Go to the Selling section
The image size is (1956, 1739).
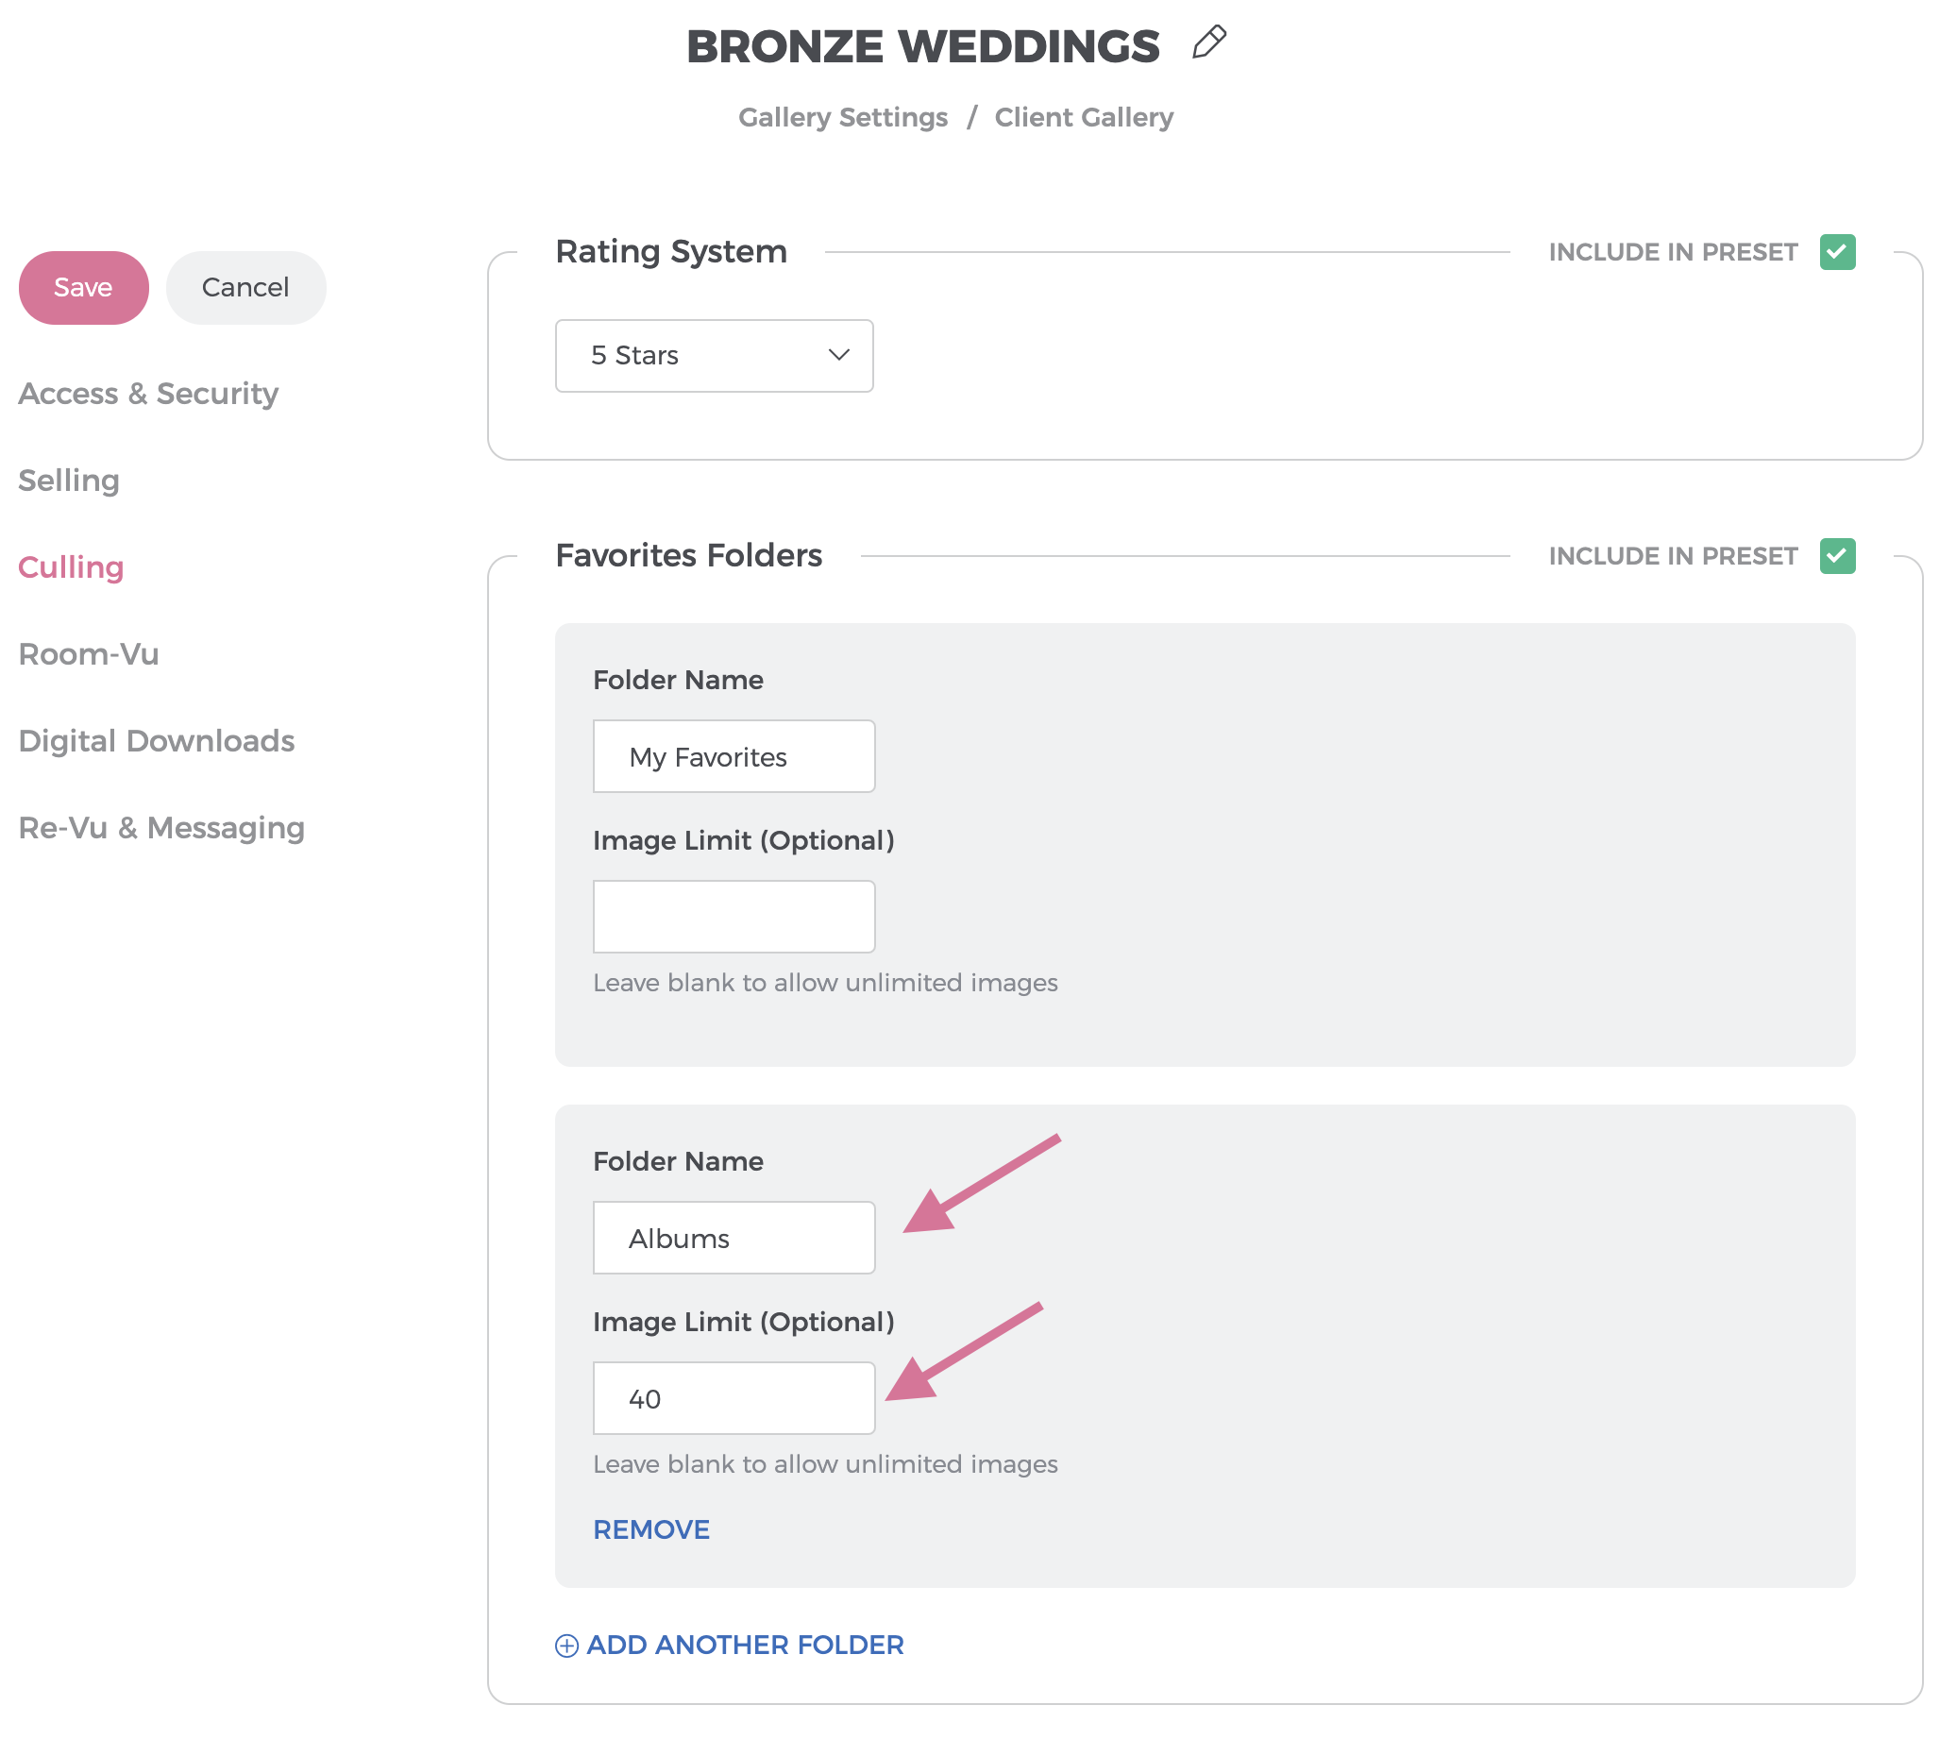click(x=69, y=481)
